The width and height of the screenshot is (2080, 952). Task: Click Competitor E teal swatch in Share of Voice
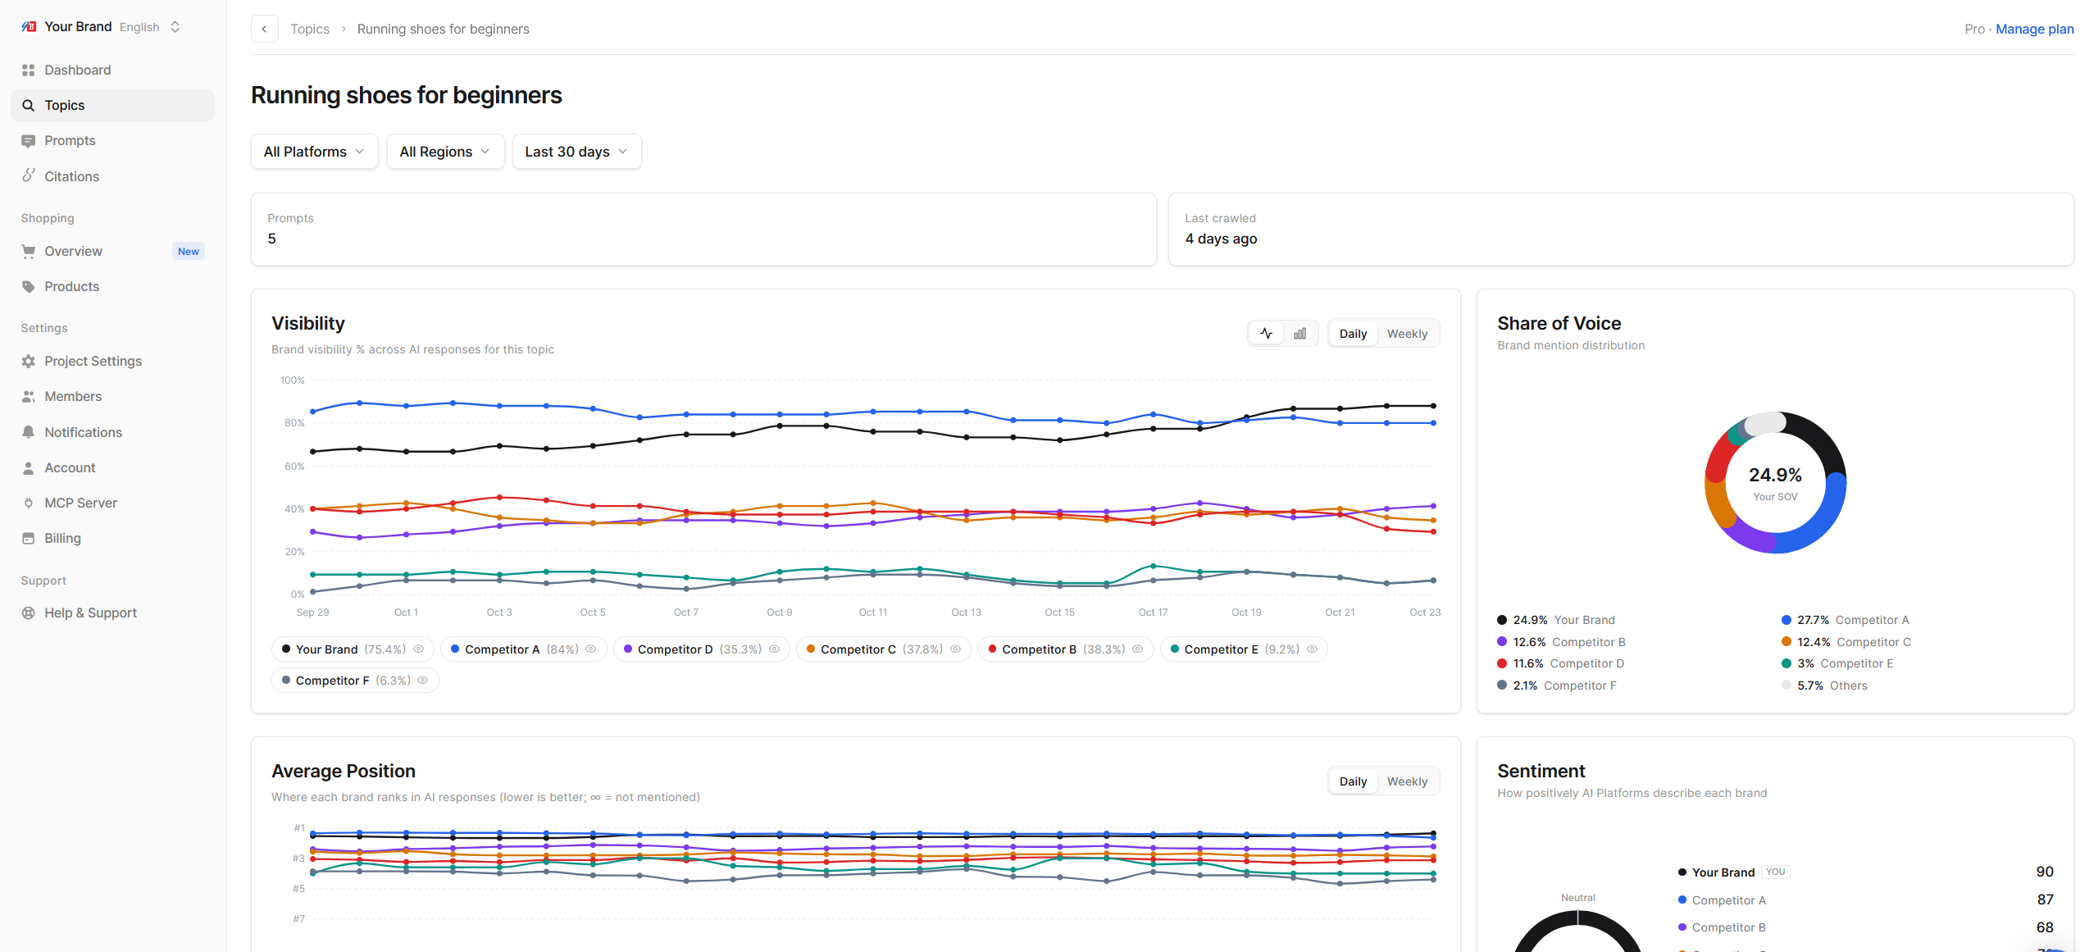1786,663
